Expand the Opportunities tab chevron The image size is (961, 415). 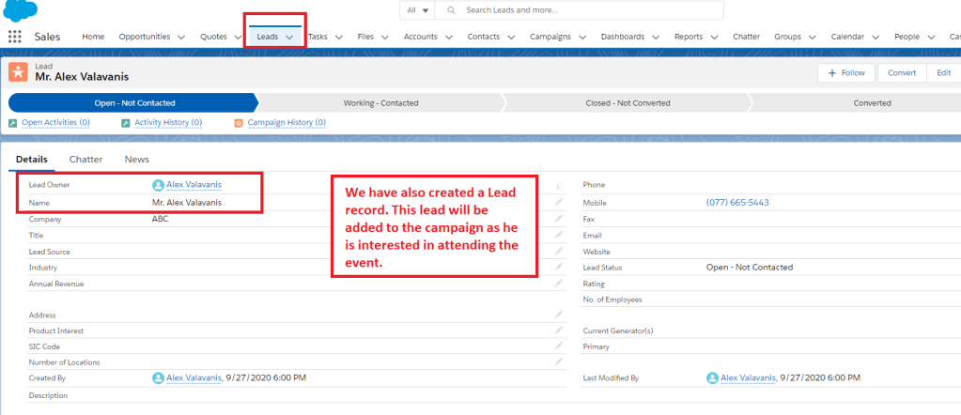pyautogui.click(x=181, y=37)
